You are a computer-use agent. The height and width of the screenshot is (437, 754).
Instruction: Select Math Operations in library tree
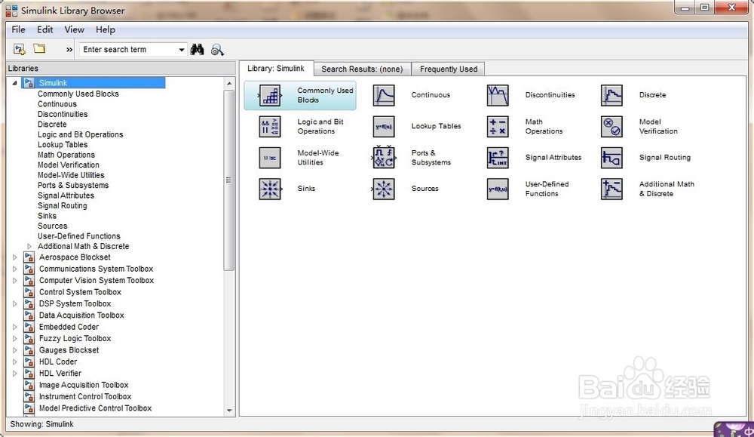[x=66, y=155]
